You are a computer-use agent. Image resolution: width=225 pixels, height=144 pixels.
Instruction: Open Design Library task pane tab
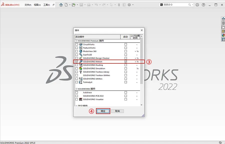tap(223, 23)
